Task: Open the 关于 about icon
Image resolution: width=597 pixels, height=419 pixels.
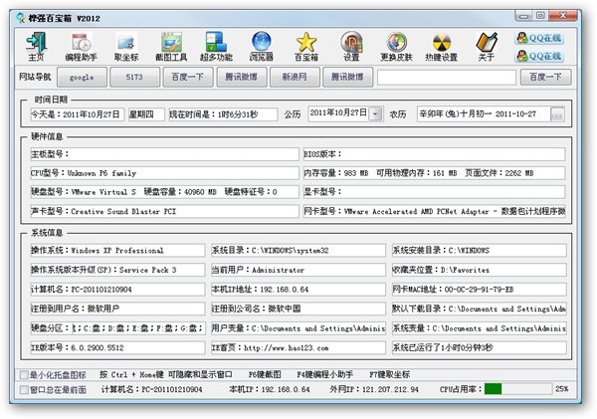Action: point(487,47)
